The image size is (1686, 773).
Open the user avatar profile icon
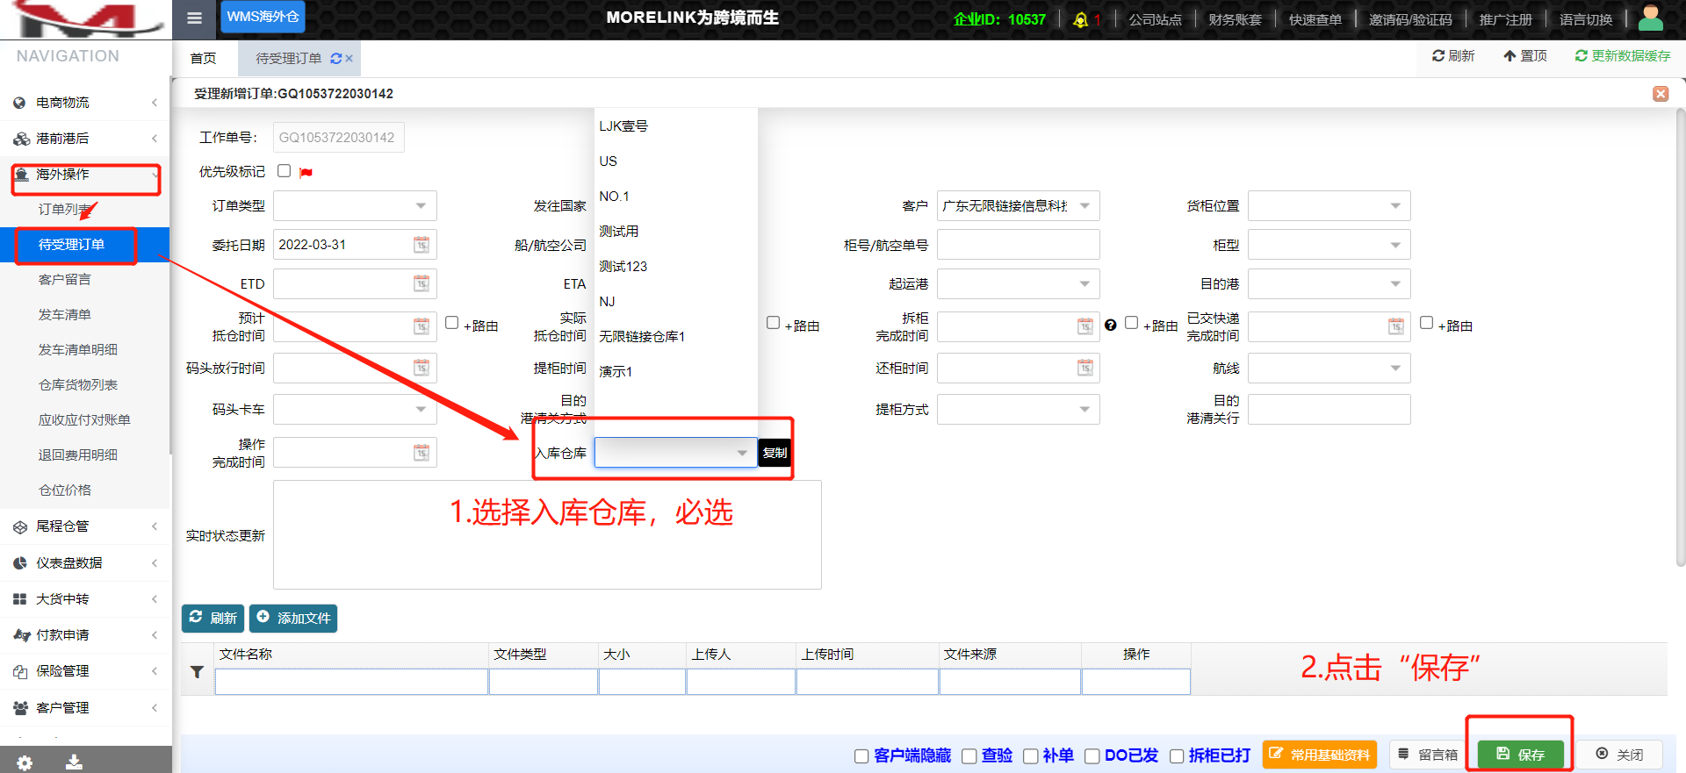[x=1651, y=18]
